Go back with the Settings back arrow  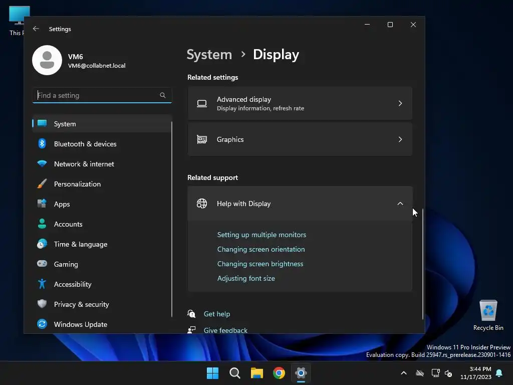click(36, 29)
